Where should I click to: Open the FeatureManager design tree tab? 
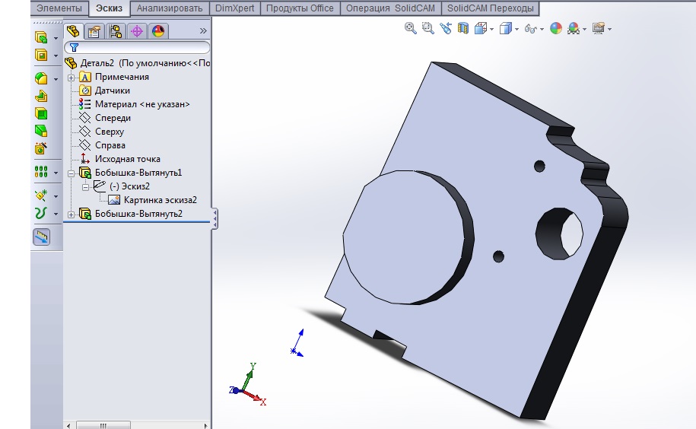click(73, 31)
